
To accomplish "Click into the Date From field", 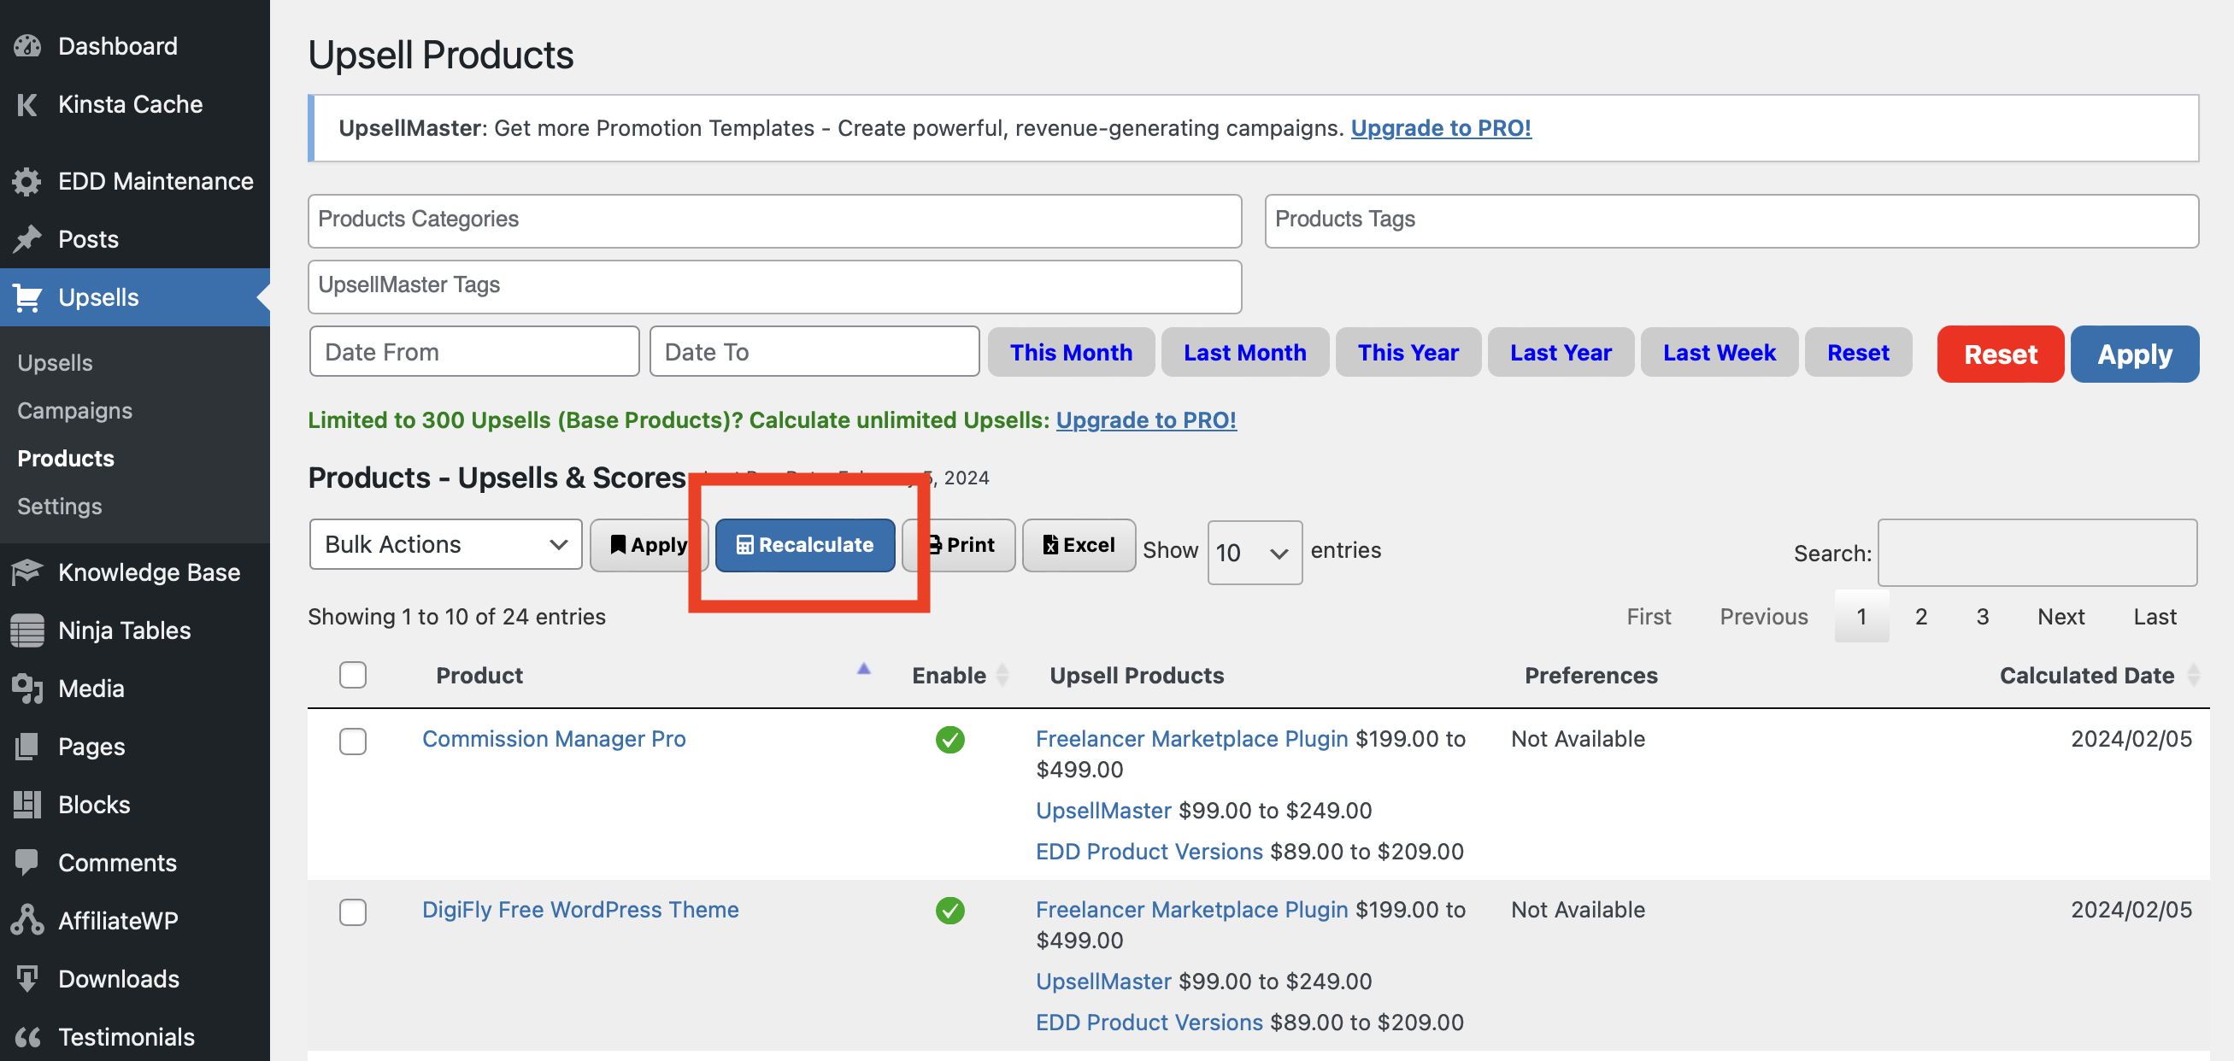I will (473, 351).
